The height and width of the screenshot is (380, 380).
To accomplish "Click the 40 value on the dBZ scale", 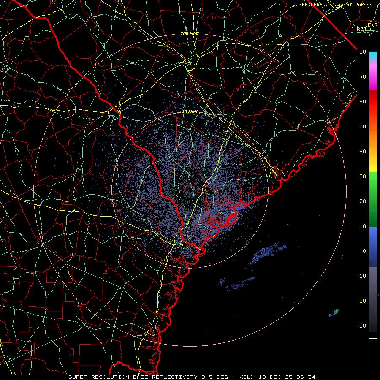I will (x=363, y=152).
